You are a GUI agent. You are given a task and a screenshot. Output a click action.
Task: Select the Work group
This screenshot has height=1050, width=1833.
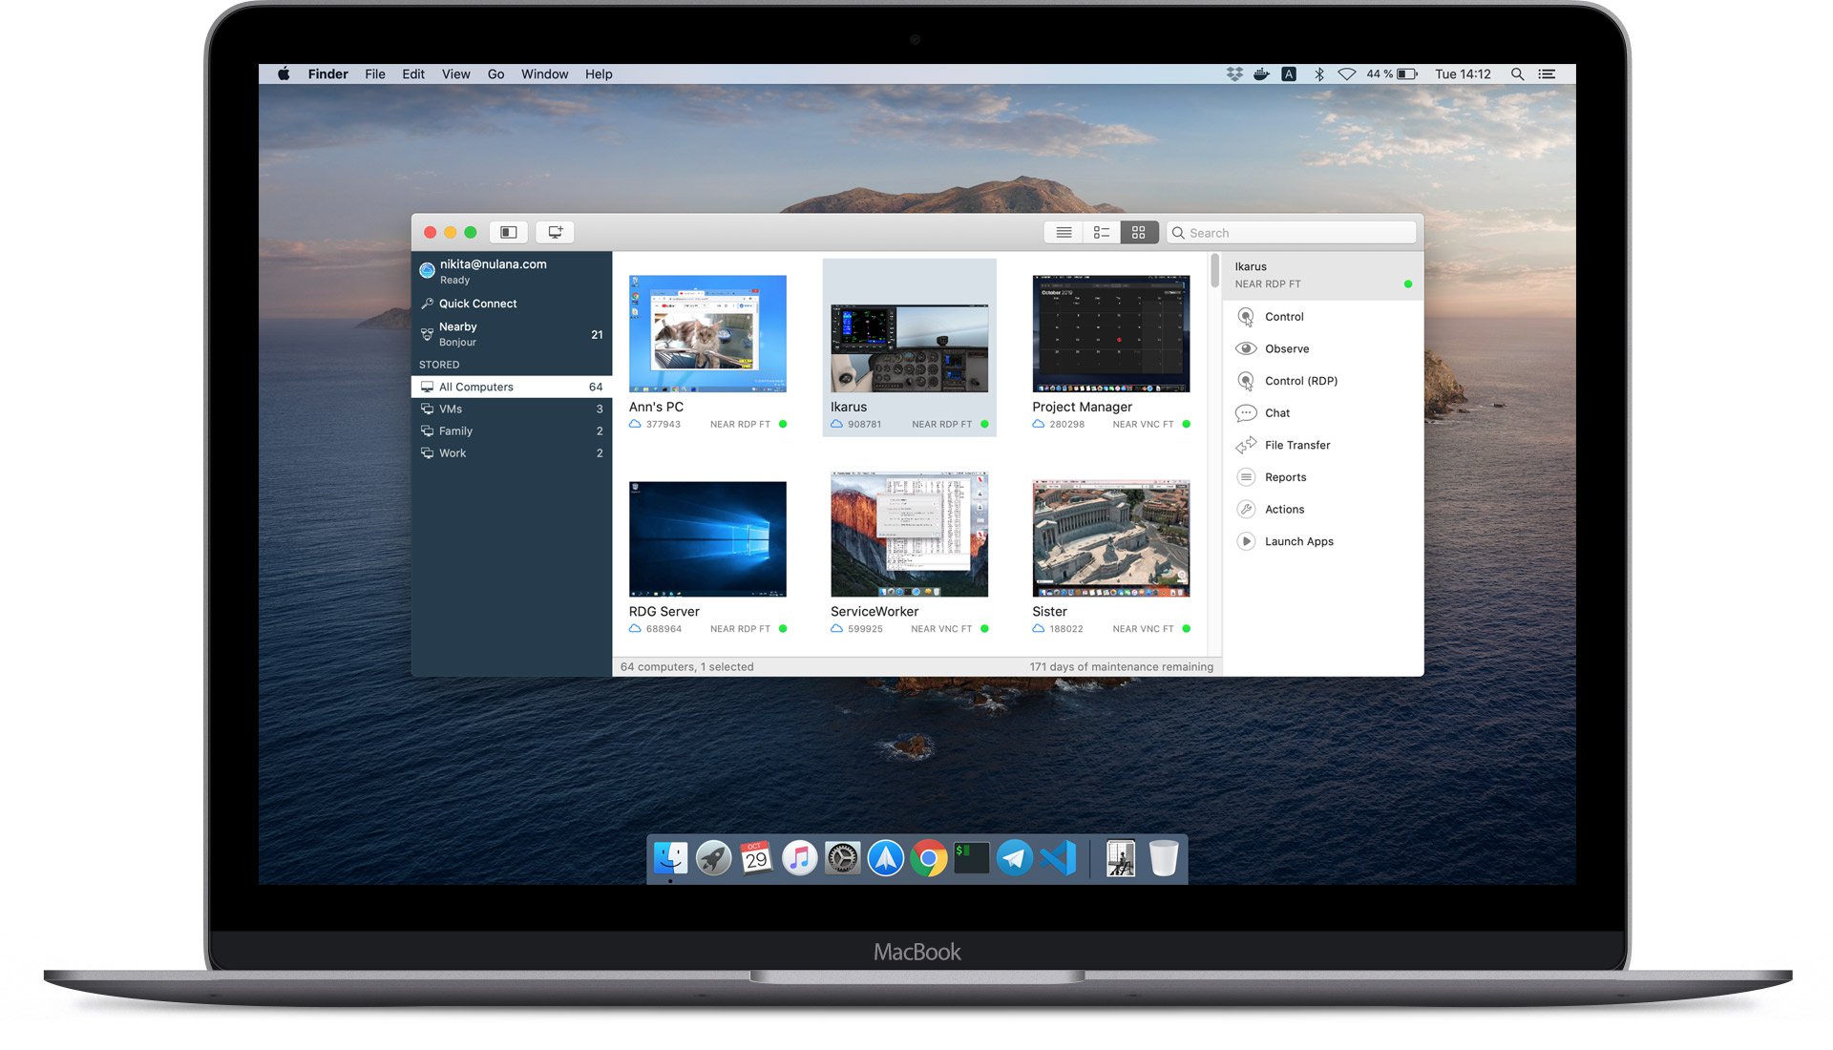tap(453, 452)
